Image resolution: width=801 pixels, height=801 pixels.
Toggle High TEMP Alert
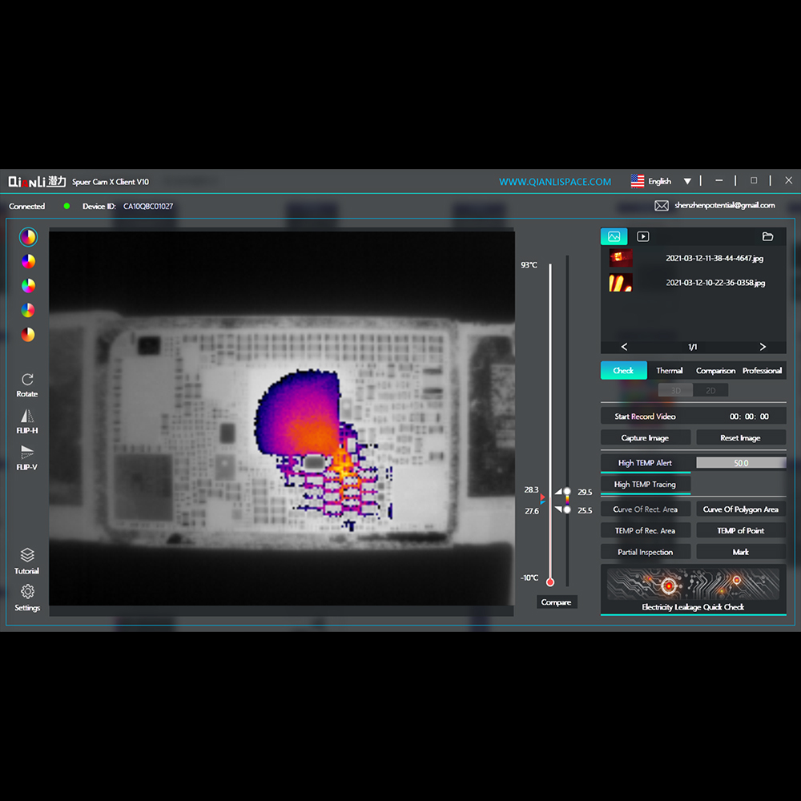pos(645,463)
